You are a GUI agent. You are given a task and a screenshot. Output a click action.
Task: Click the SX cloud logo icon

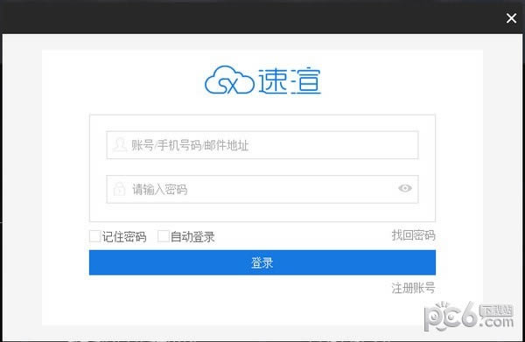(229, 80)
